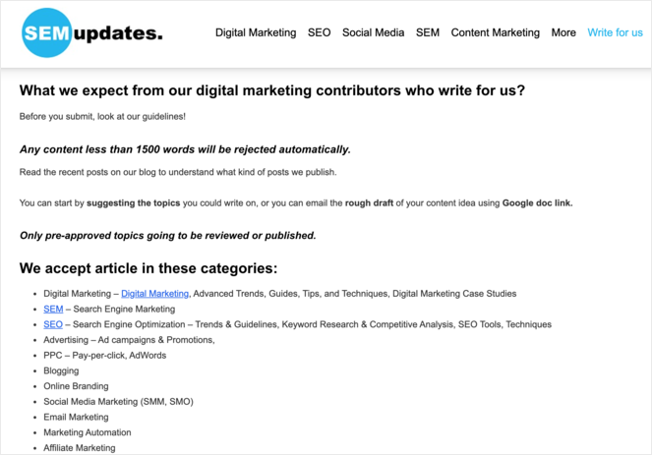Click the Marketing Automation list item
Image resolution: width=652 pixels, height=455 pixels.
[87, 432]
